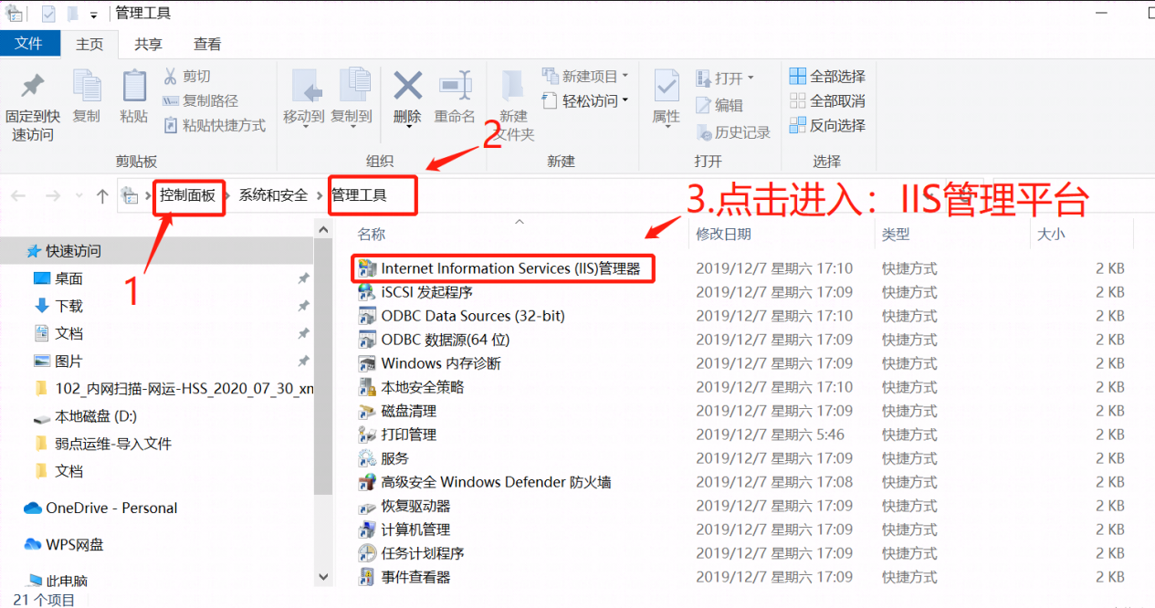
Task: Click the Windows 内存诊断 icon
Action: point(367,363)
